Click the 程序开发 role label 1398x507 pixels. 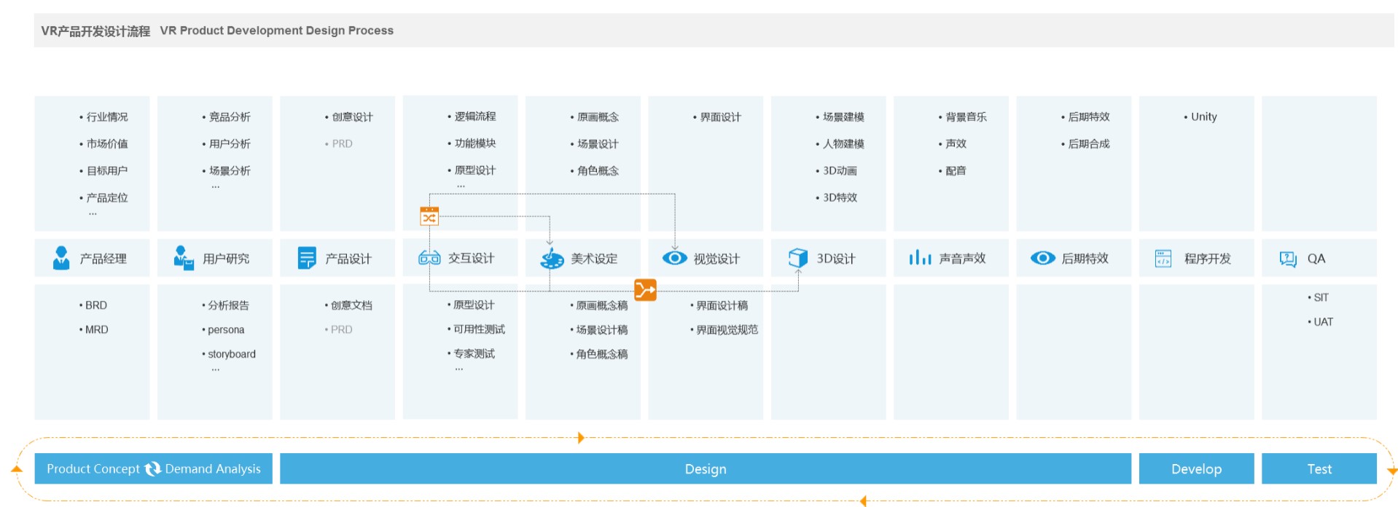[x=1207, y=259]
